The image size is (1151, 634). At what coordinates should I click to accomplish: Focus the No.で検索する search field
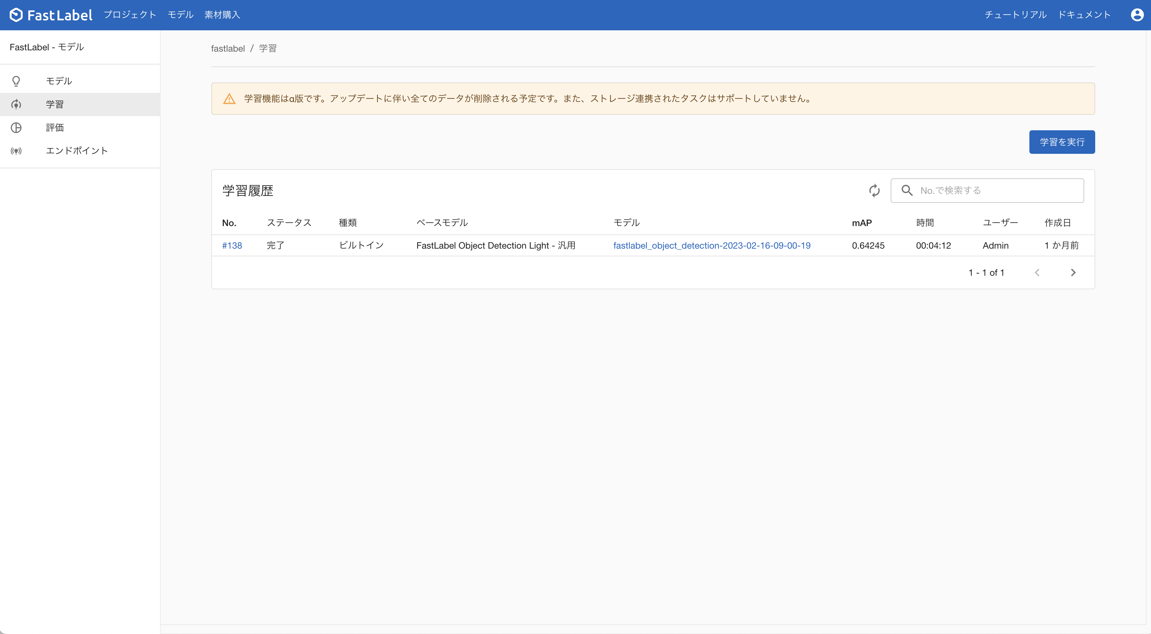[x=987, y=191]
